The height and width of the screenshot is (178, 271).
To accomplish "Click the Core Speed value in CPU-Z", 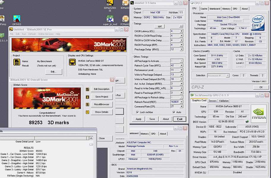I will click(217, 55).
